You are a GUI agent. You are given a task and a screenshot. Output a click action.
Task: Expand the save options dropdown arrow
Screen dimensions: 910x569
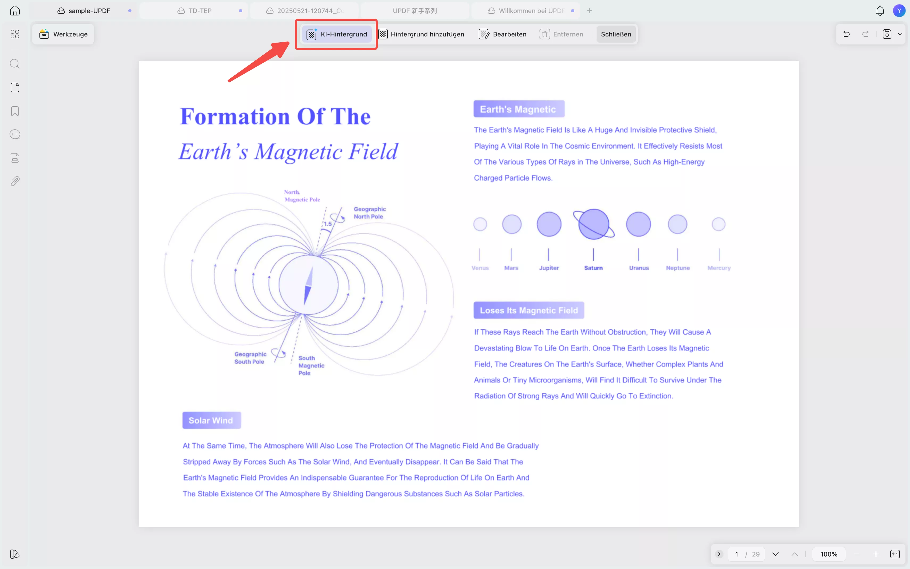tap(900, 34)
